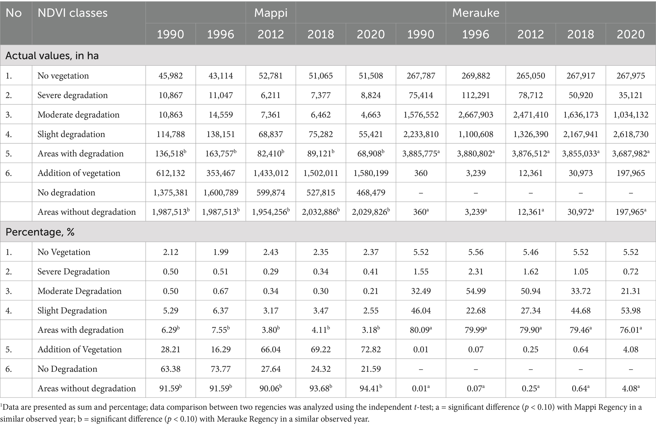Image resolution: width=656 pixels, height=426 pixels.
Task: Click the 'Mappi' column group header
Action: 271,13
